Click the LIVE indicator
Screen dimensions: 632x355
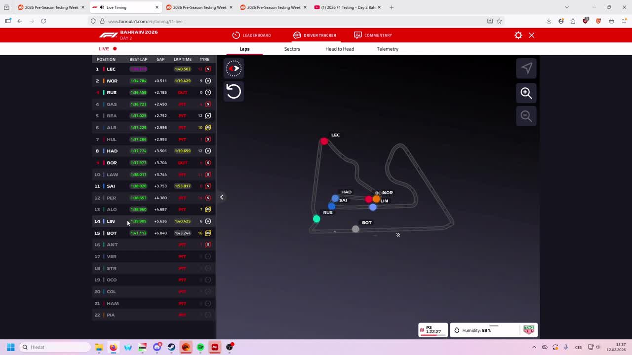108,49
